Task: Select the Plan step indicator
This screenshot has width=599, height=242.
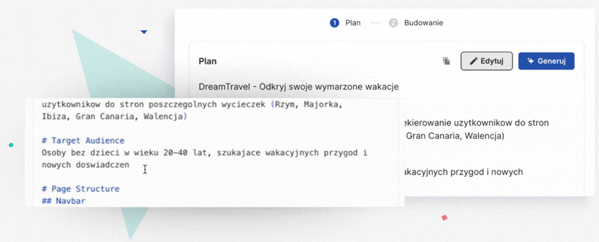Action: 345,23
